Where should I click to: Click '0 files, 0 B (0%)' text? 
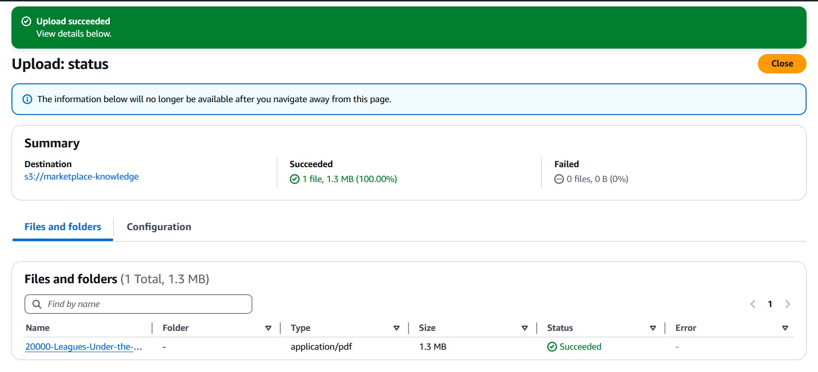(597, 179)
